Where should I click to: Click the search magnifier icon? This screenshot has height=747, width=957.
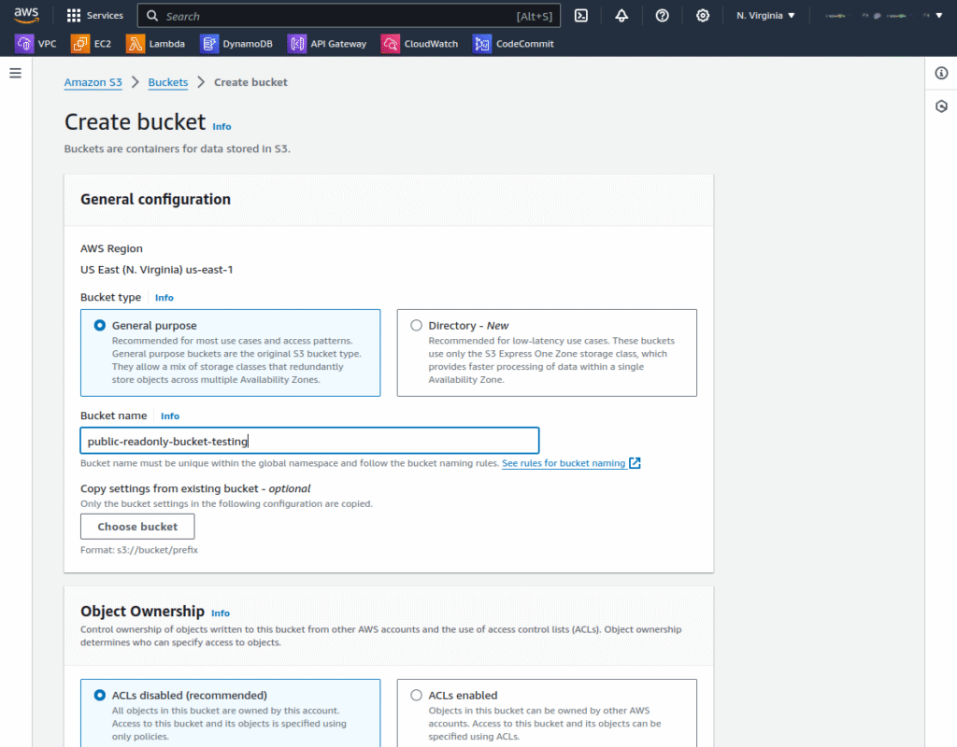pyautogui.click(x=152, y=16)
